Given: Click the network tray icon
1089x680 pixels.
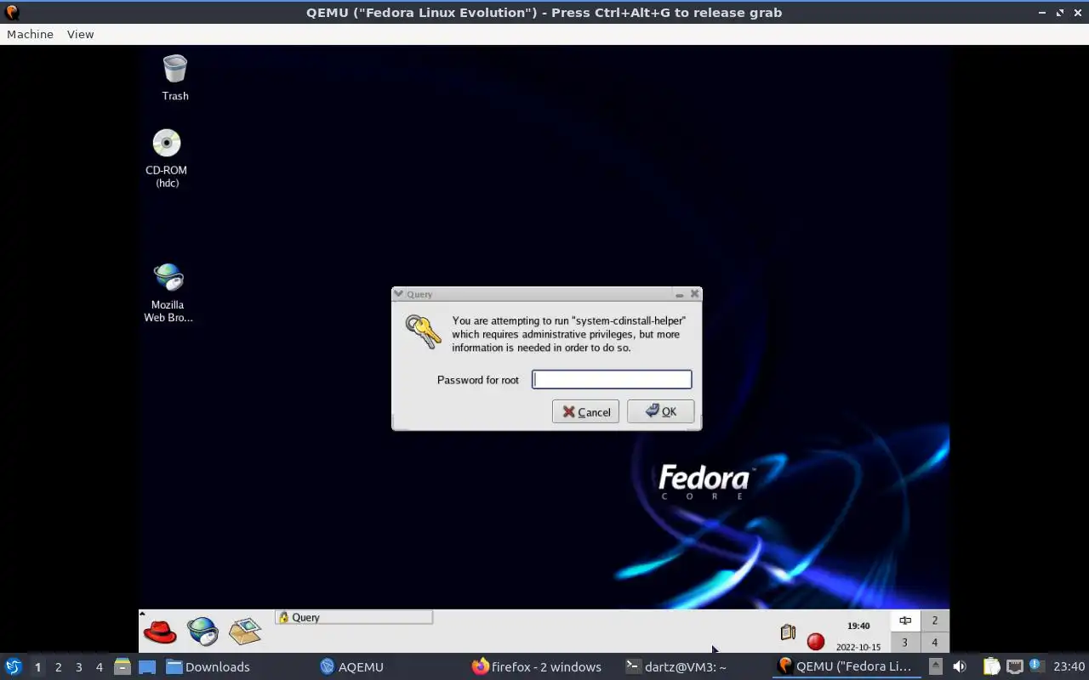Looking at the screenshot, I should coord(1014,666).
